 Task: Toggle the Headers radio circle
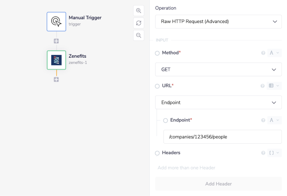coord(157,153)
